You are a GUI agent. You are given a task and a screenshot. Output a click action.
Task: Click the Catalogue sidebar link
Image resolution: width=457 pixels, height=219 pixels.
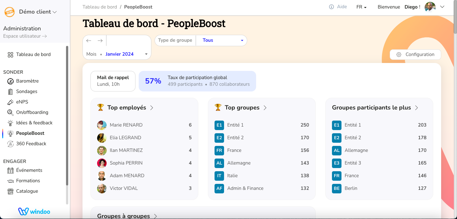(27, 191)
